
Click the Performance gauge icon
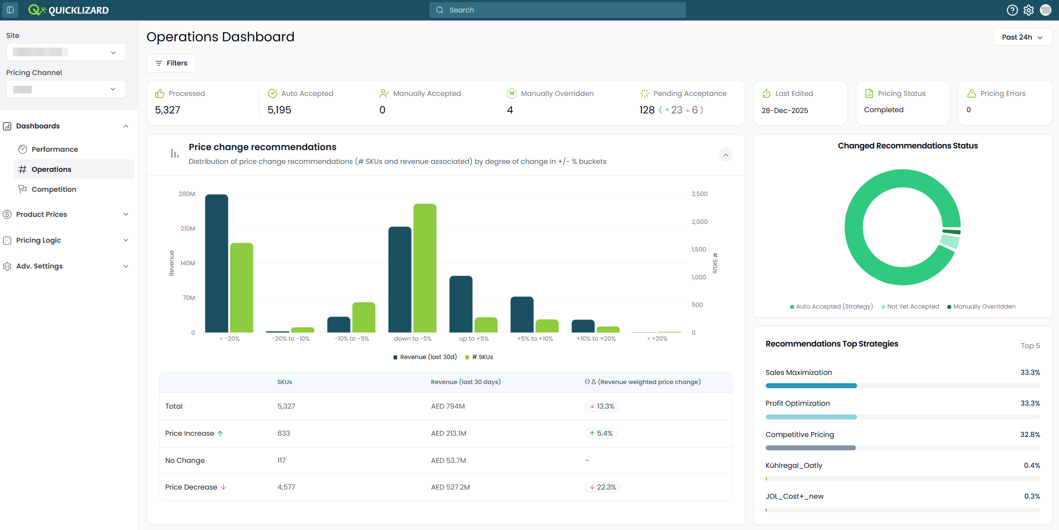pos(23,149)
